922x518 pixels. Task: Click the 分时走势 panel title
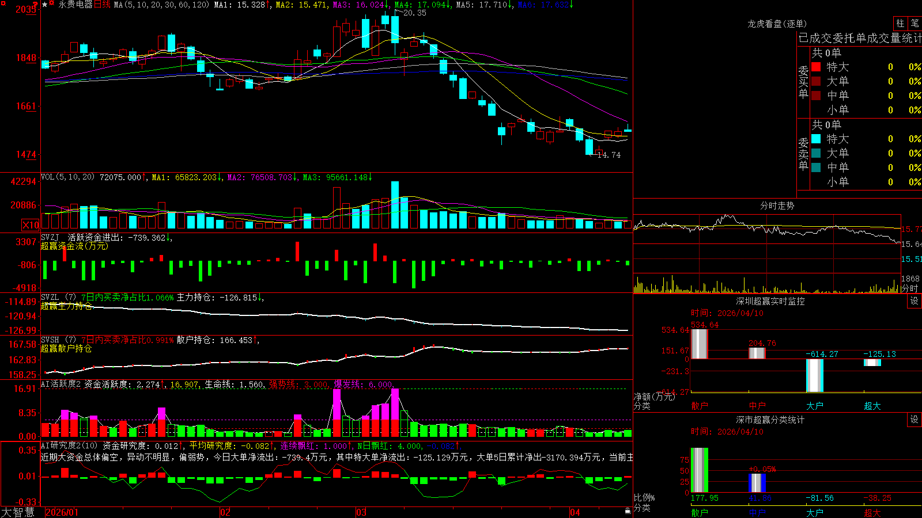click(x=777, y=205)
